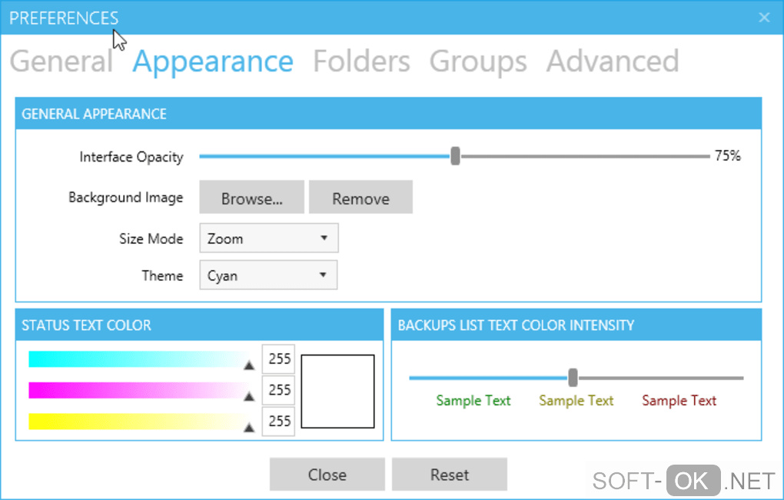Open the Folders tab
Viewport: 784px width, 500px height.
[361, 62]
